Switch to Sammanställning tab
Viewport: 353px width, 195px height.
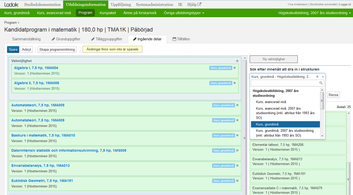26,39
